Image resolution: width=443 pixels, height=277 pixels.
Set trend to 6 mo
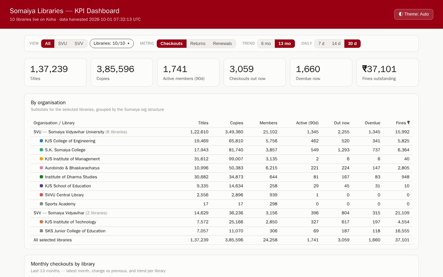(266, 44)
